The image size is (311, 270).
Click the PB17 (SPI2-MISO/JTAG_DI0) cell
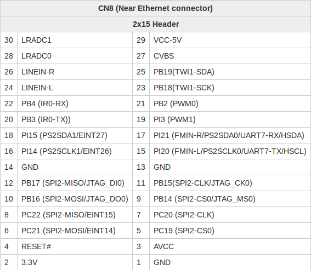pyautogui.click(x=75, y=183)
